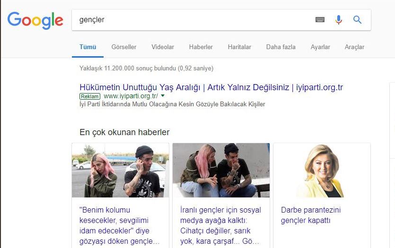Go to the Haberler tab
Screen dimensions: 395x248
tap(201, 47)
